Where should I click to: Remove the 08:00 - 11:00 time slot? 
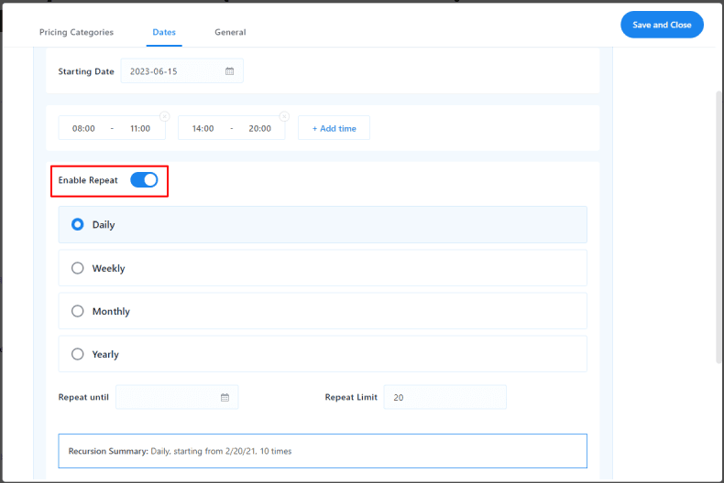[164, 116]
